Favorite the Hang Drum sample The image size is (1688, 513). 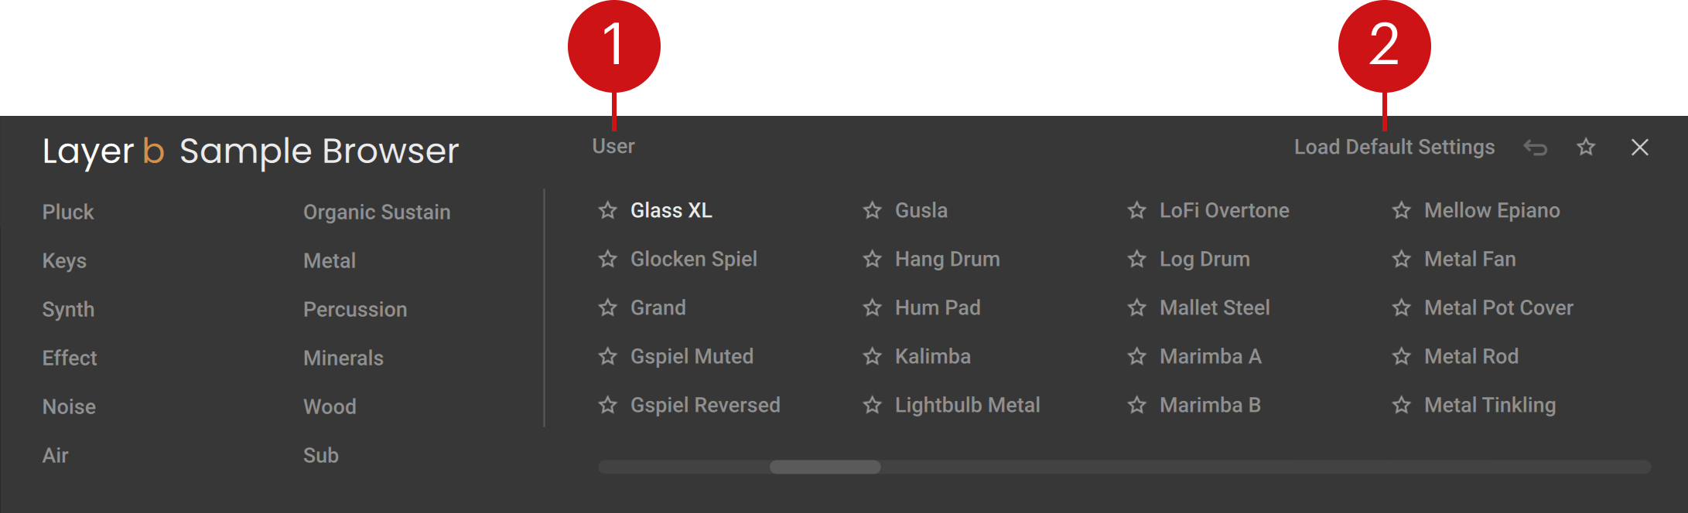pyautogui.click(x=872, y=259)
